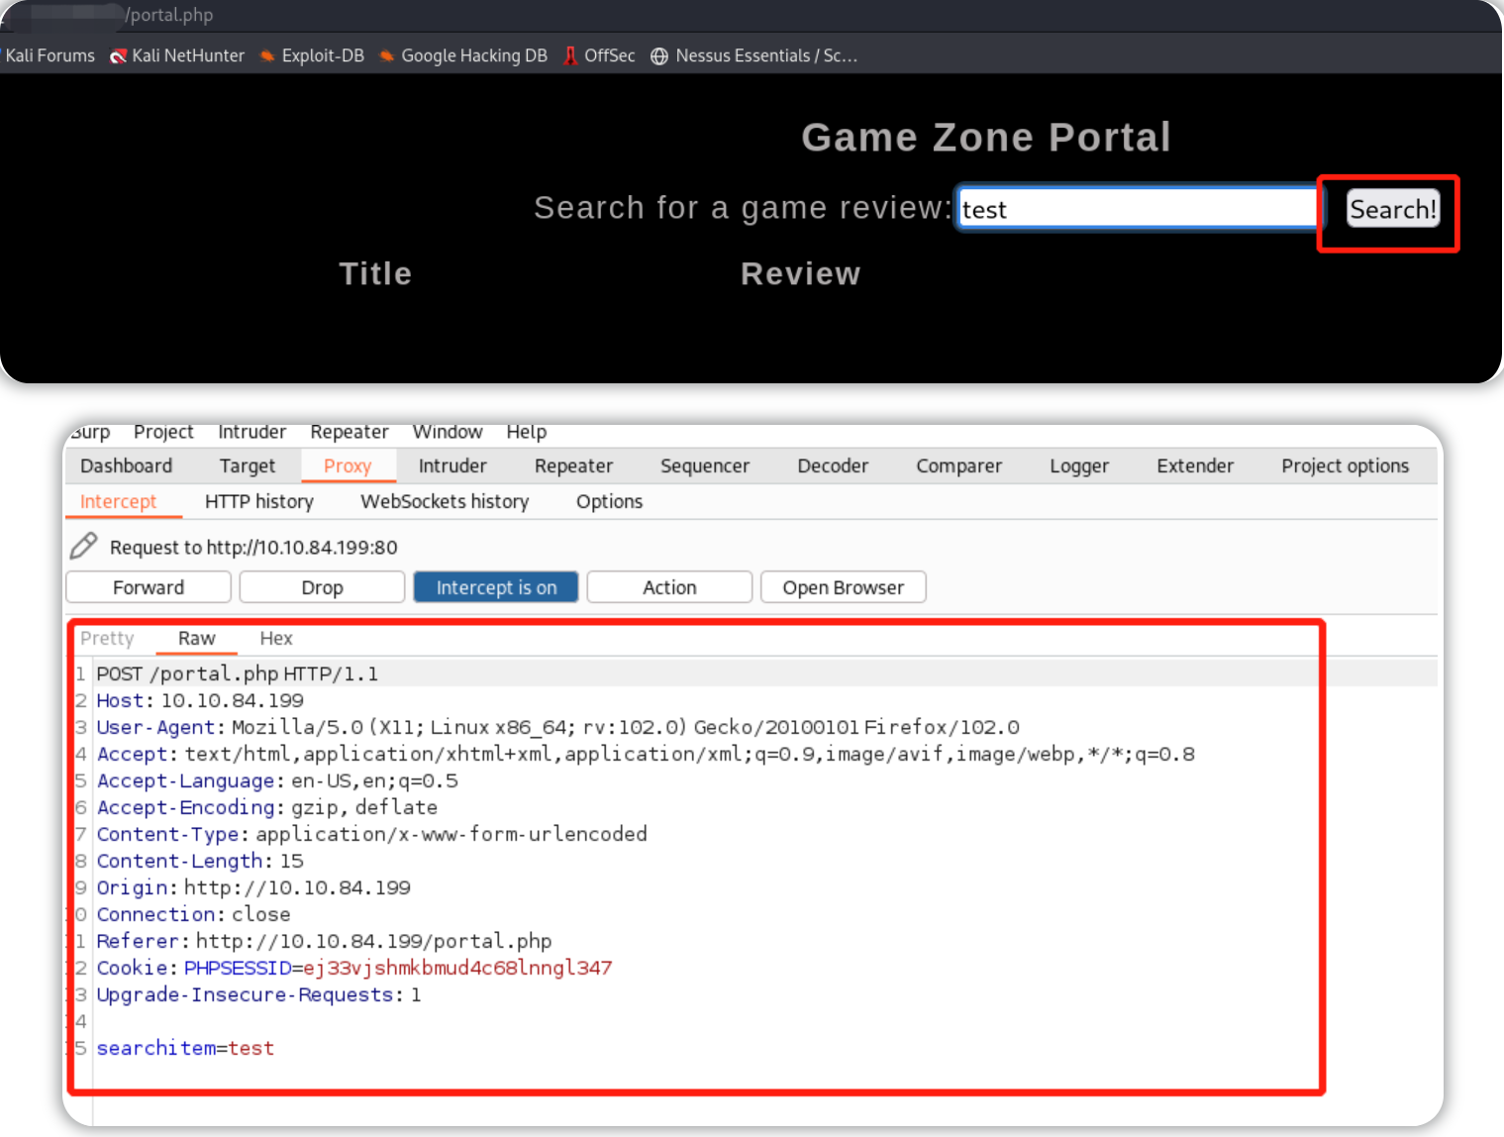Image resolution: width=1504 pixels, height=1137 pixels.
Task: Click the OffSec bookmark icon
Action: (570, 56)
